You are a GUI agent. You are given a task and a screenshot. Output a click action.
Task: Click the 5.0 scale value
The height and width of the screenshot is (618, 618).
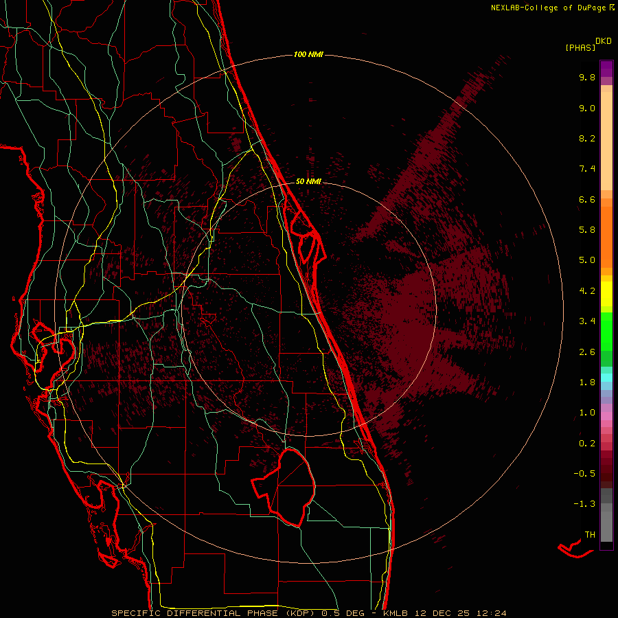[587, 260]
